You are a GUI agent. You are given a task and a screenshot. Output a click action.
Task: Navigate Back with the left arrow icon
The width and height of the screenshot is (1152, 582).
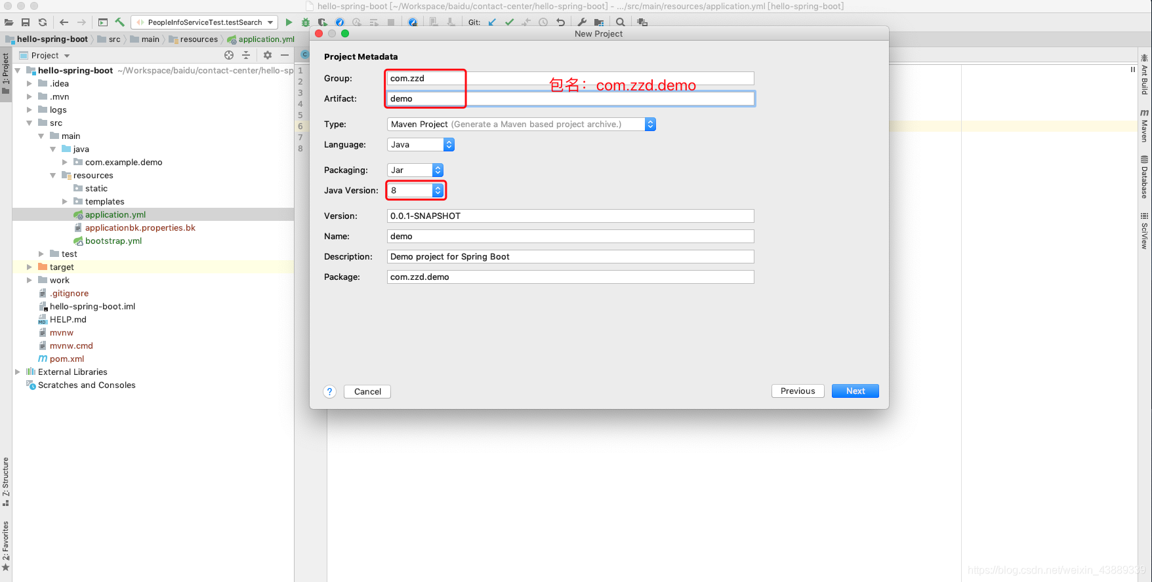[x=64, y=22]
